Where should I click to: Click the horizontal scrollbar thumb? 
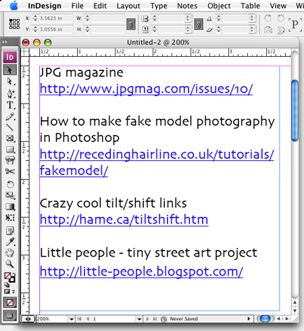[265, 319]
